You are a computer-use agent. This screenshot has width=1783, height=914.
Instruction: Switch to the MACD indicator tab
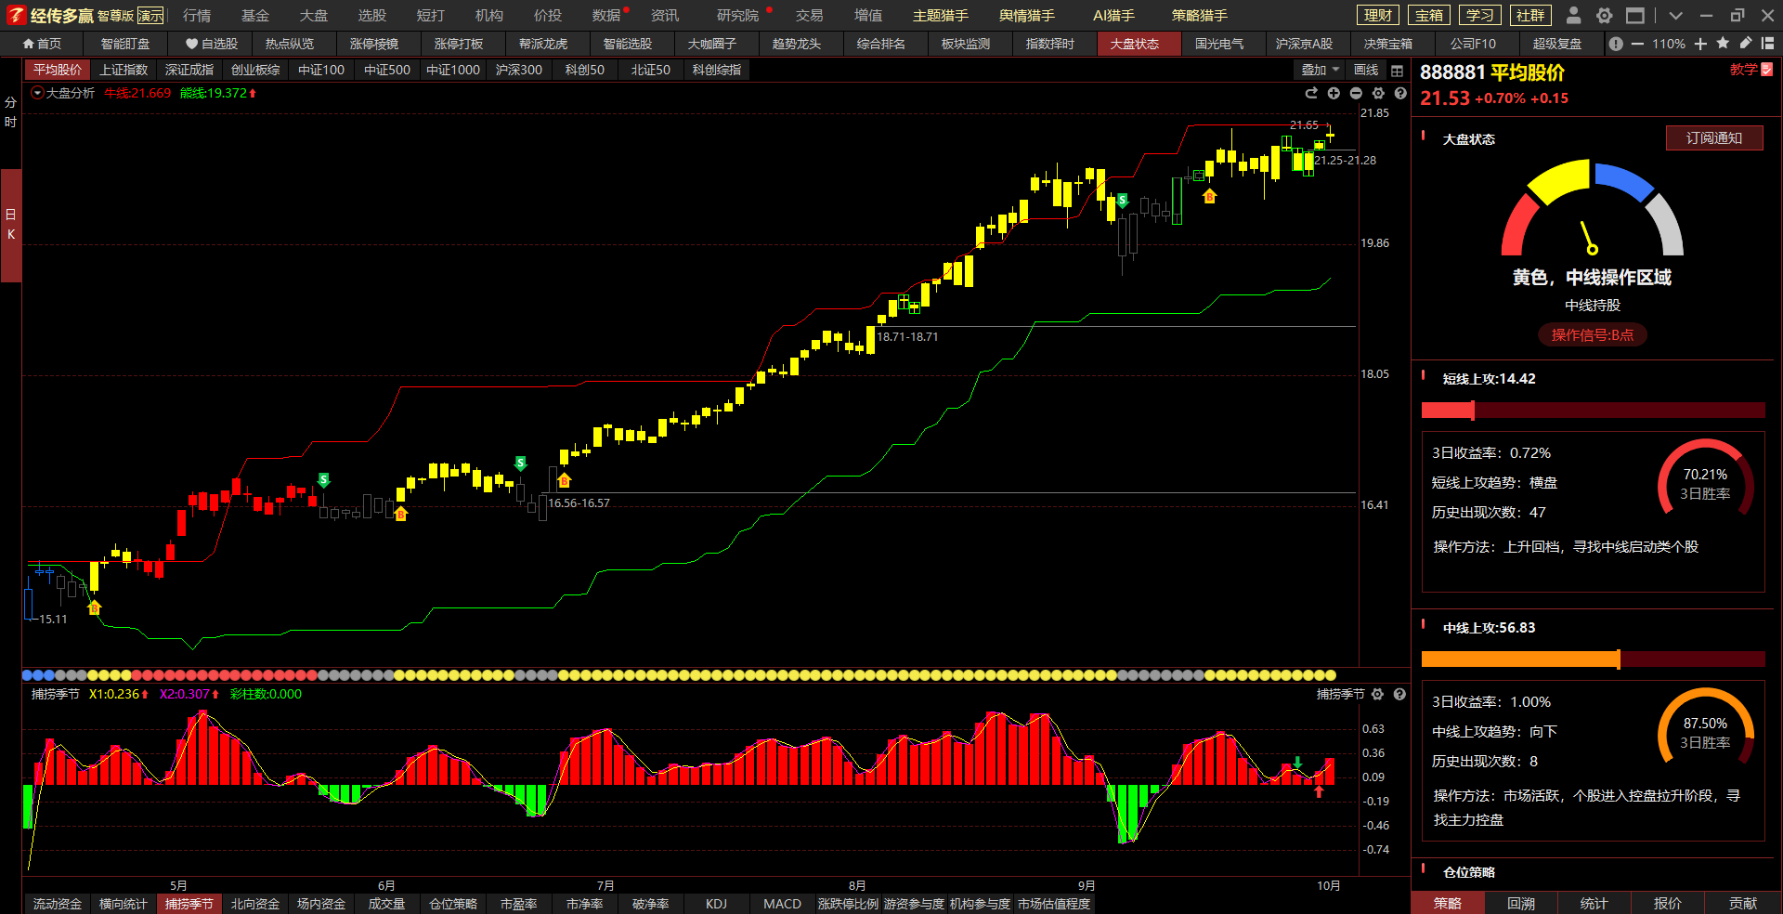tap(782, 904)
